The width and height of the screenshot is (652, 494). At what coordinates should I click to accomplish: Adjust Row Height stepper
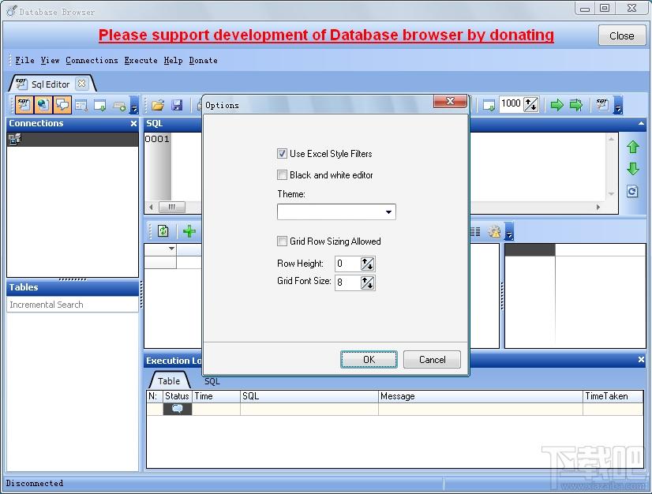(368, 264)
